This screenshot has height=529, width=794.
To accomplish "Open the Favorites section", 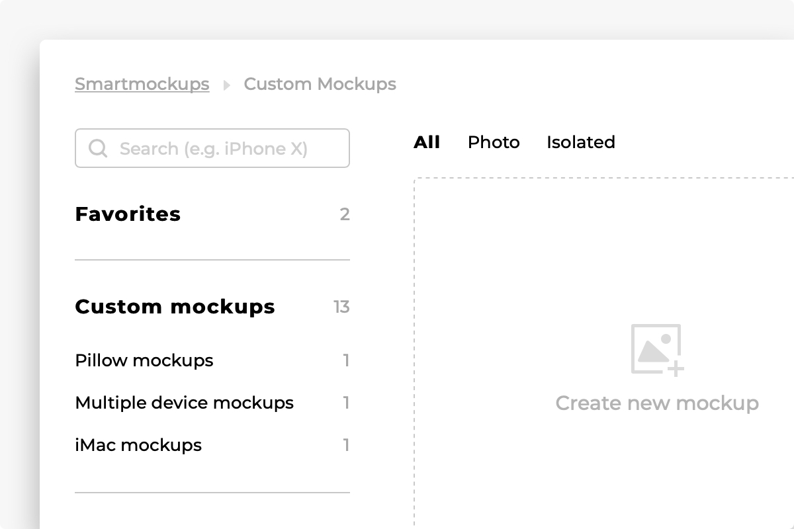I will coord(128,214).
